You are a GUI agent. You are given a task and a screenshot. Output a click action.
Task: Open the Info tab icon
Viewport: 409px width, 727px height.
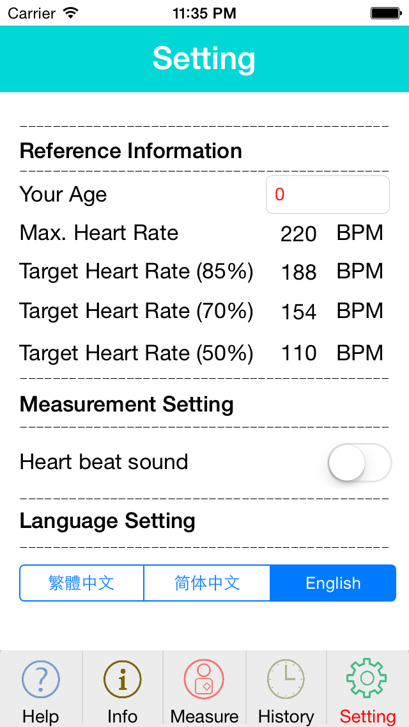122,679
